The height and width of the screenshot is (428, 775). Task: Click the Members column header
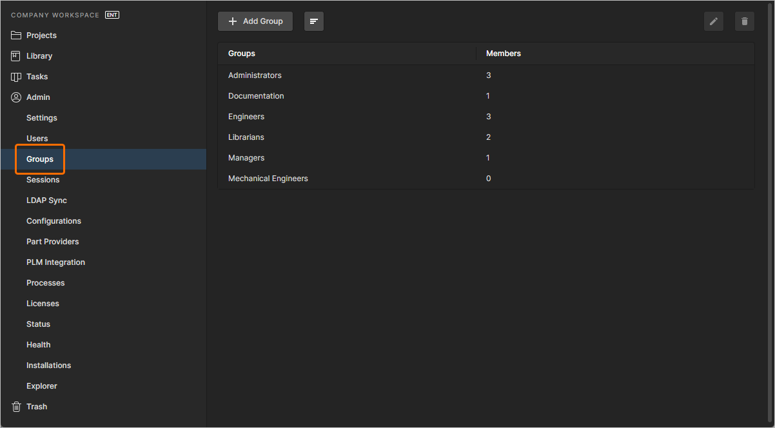click(x=504, y=53)
